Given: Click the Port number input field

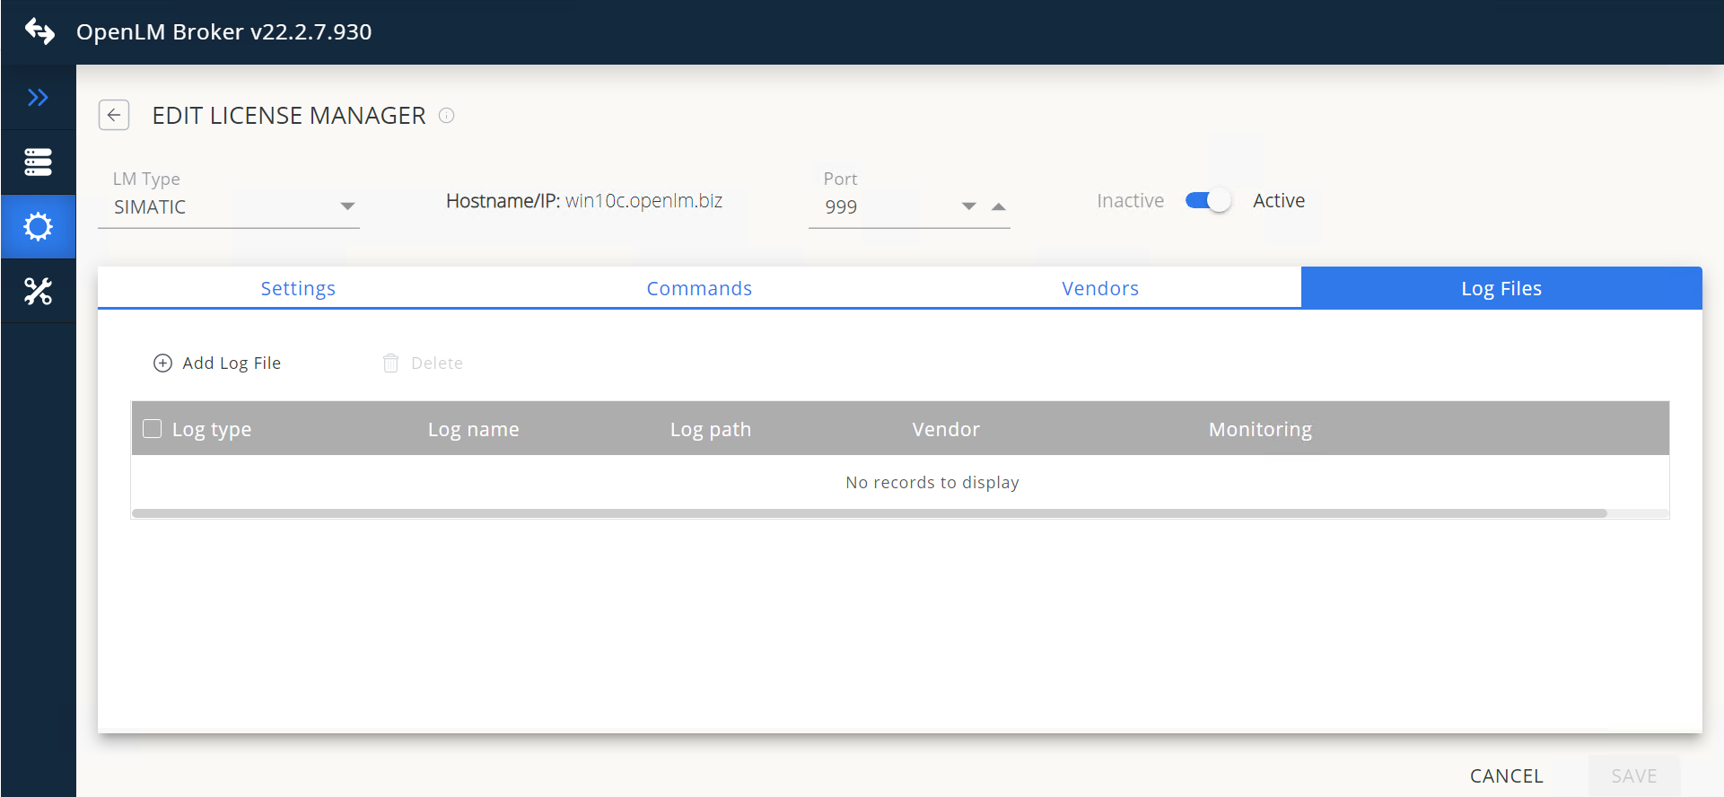Looking at the screenshot, I should tap(884, 206).
